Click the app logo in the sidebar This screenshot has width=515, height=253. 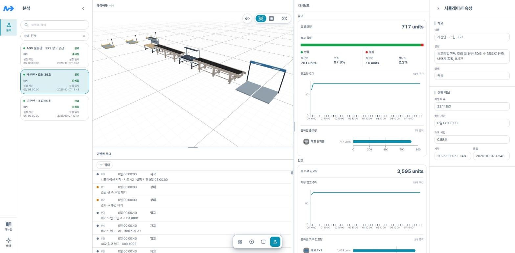pyautogui.click(x=8, y=9)
